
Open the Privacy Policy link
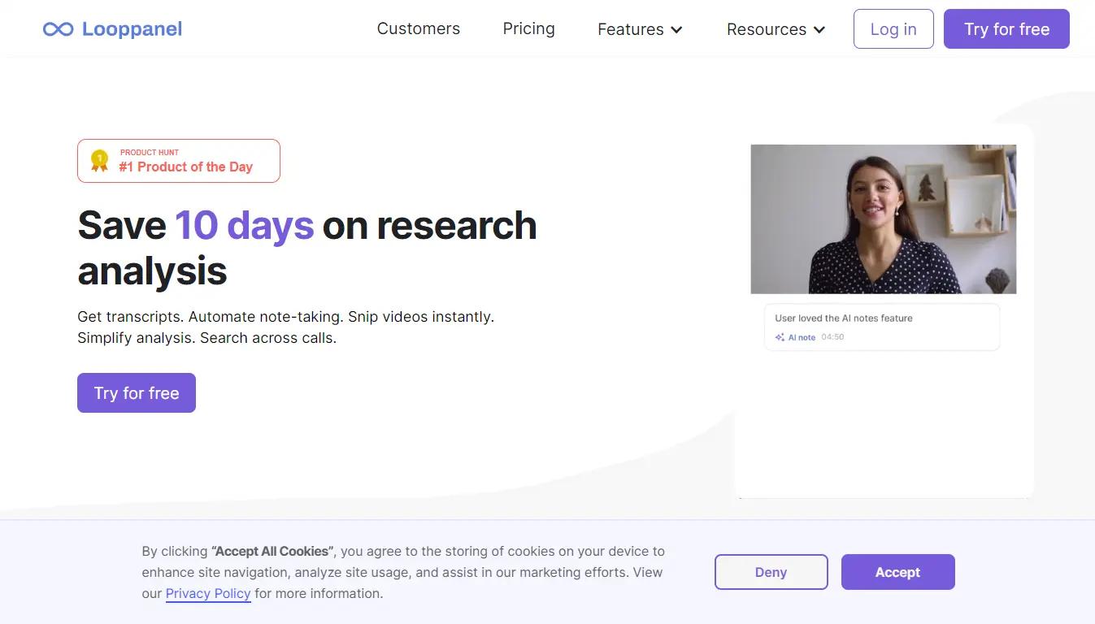pyautogui.click(x=208, y=593)
